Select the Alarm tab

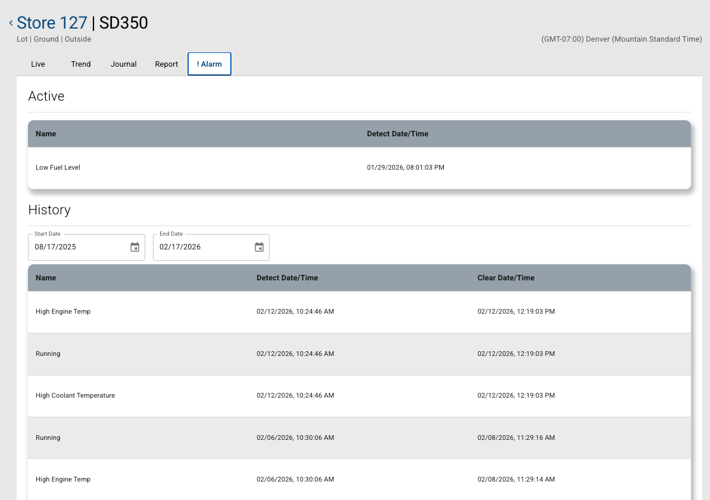click(209, 64)
